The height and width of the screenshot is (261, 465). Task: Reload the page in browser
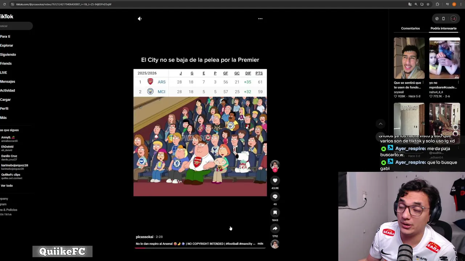(x=4, y=4)
